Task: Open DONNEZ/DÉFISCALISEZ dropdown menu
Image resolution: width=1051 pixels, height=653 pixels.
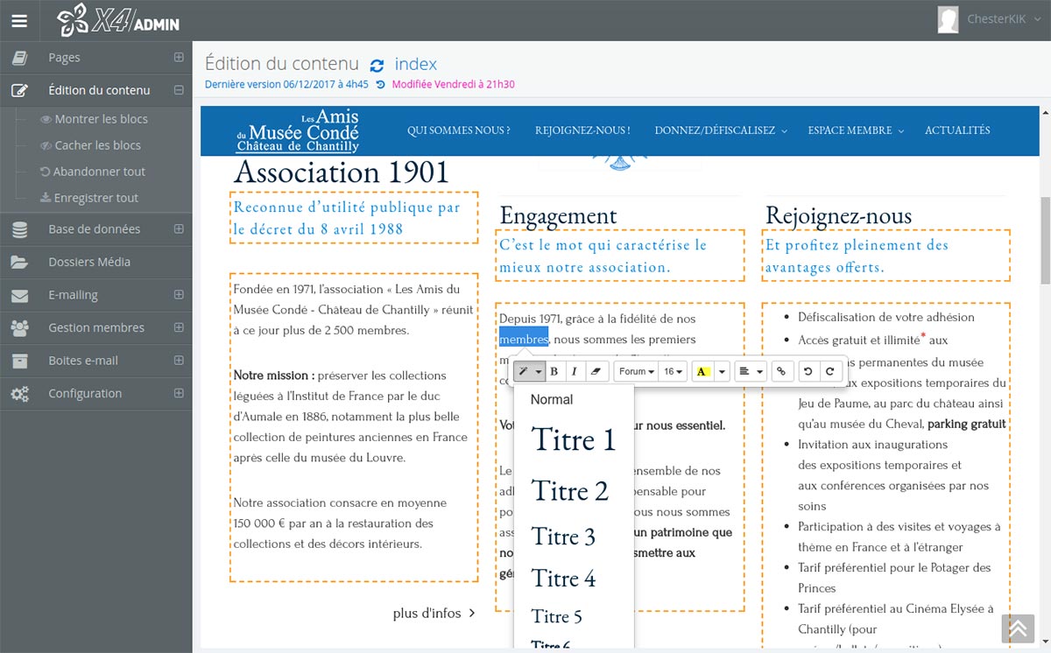Action: 721,130
